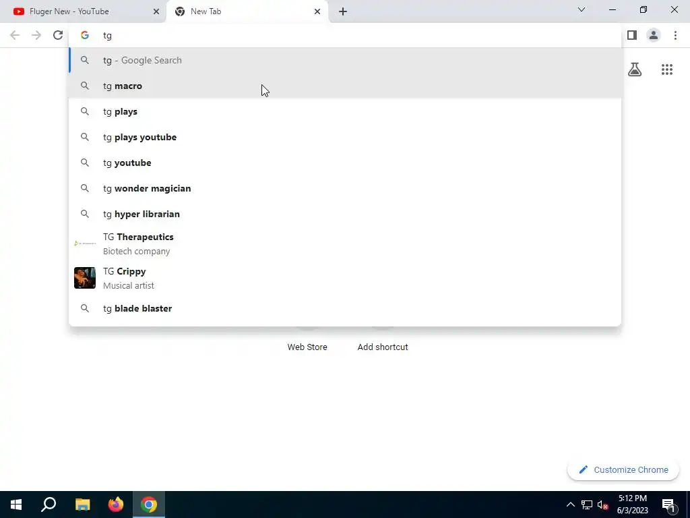
Task: Open File Explorer from the taskbar
Action: pos(82,505)
